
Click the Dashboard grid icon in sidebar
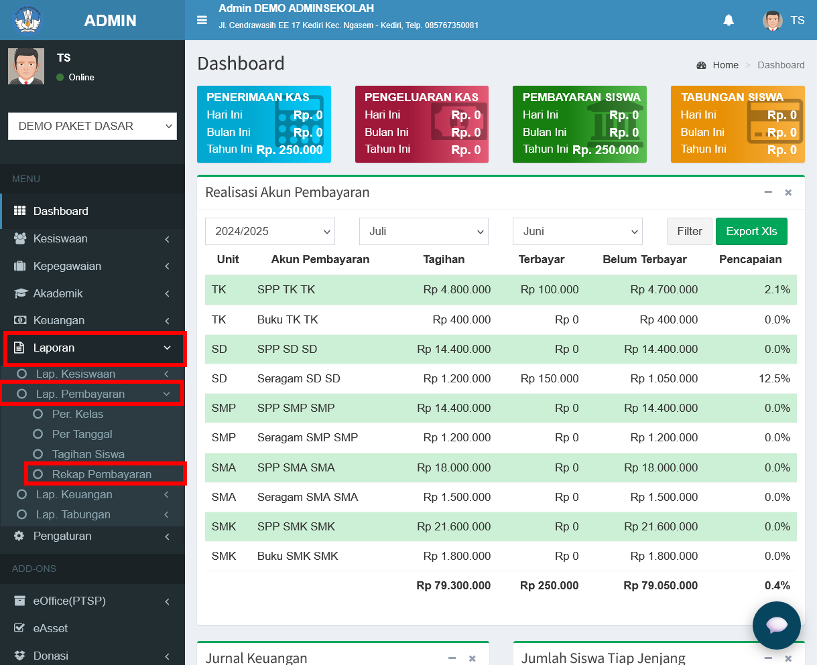pyautogui.click(x=19, y=211)
